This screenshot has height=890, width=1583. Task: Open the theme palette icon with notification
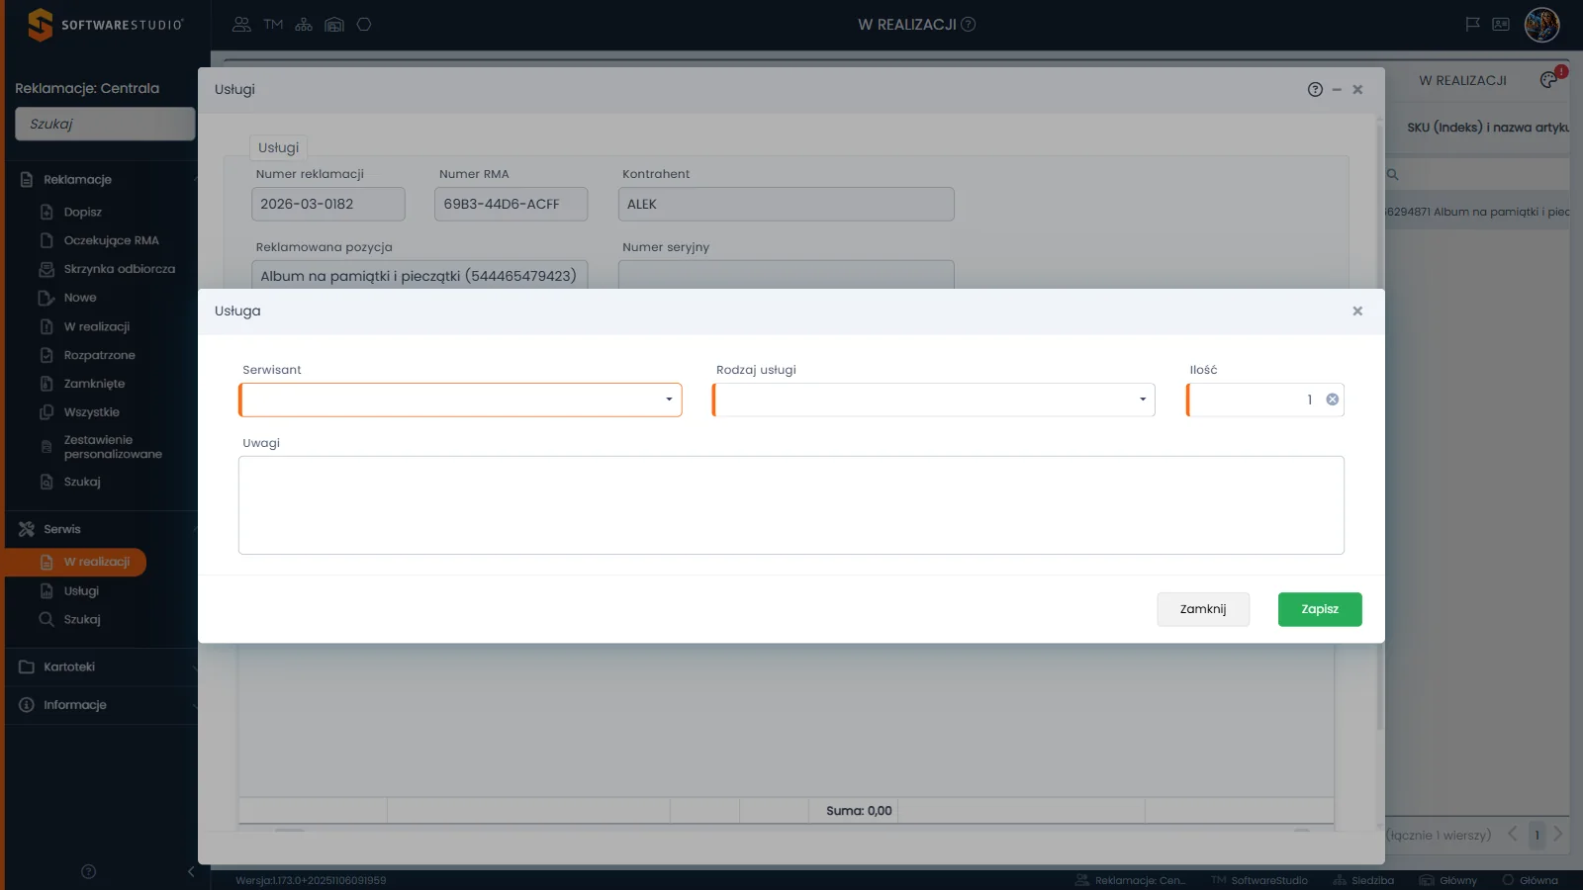(1549, 80)
